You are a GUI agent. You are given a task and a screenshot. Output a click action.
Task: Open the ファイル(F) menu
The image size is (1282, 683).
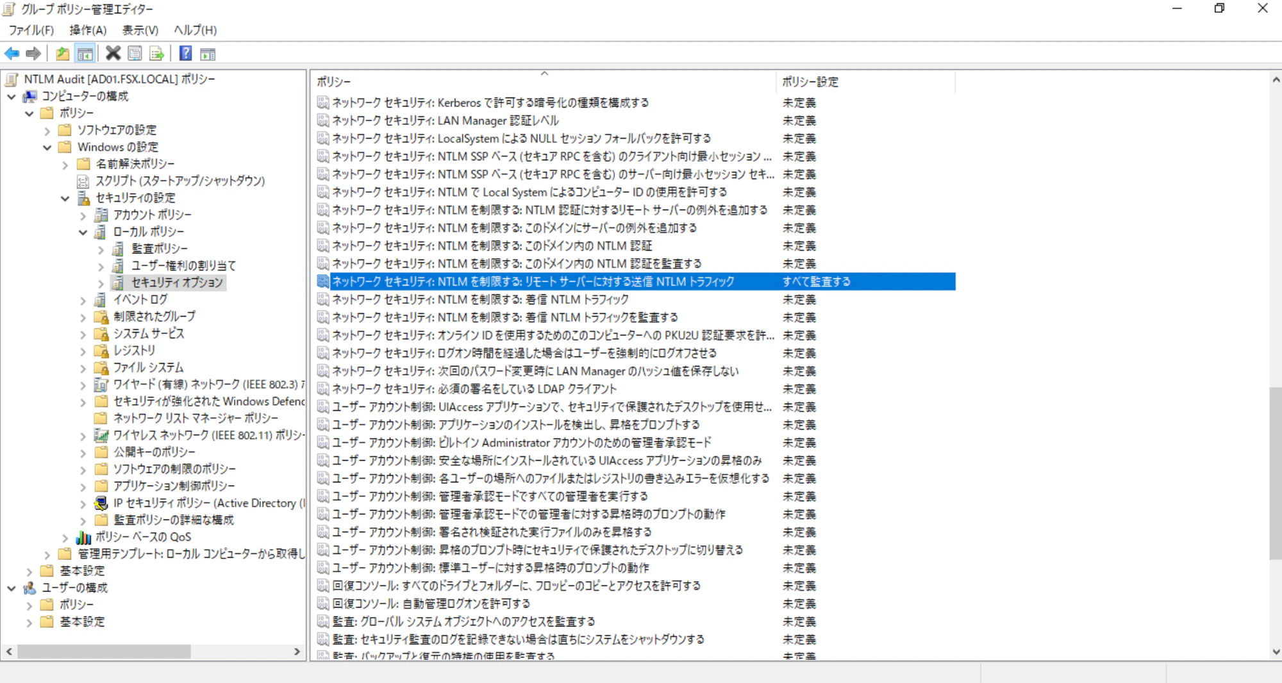point(31,30)
